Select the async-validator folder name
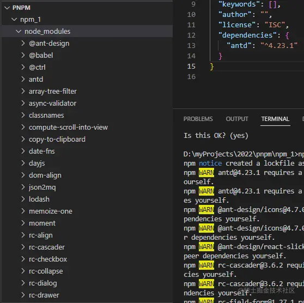Viewport: 304px width, 303px height. point(52,104)
